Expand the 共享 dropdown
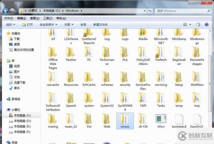214x144 pixels. [69, 25]
